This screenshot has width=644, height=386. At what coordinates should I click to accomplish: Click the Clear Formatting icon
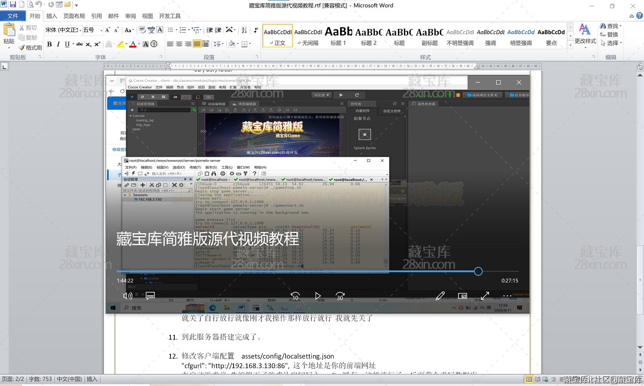[x=143, y=30]
